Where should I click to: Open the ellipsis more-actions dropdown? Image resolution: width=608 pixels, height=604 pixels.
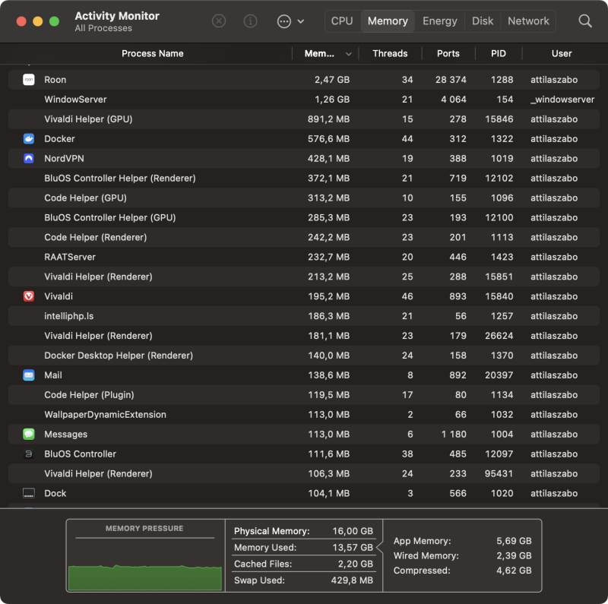[x=290, y=21]
